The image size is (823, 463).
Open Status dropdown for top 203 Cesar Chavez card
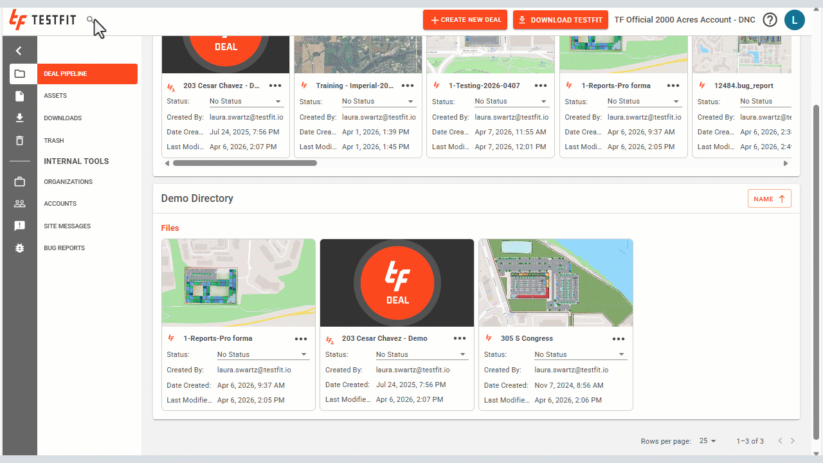coord(246,102)
